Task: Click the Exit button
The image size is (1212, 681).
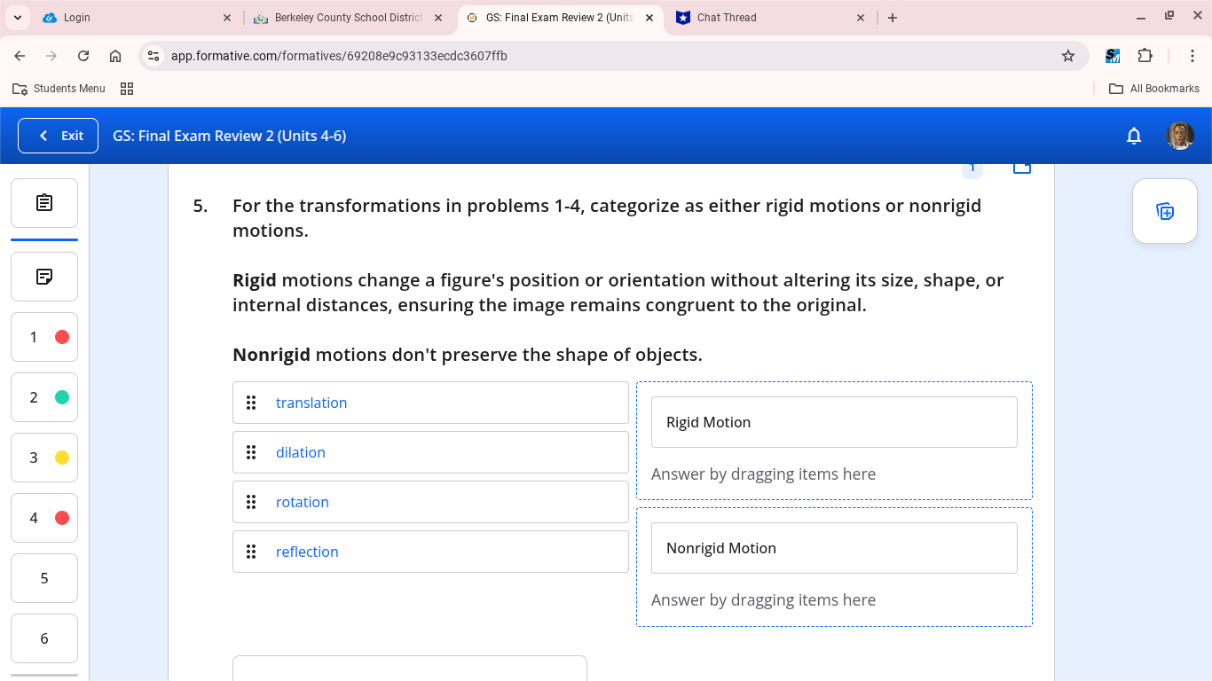Action: coord(58,135)
